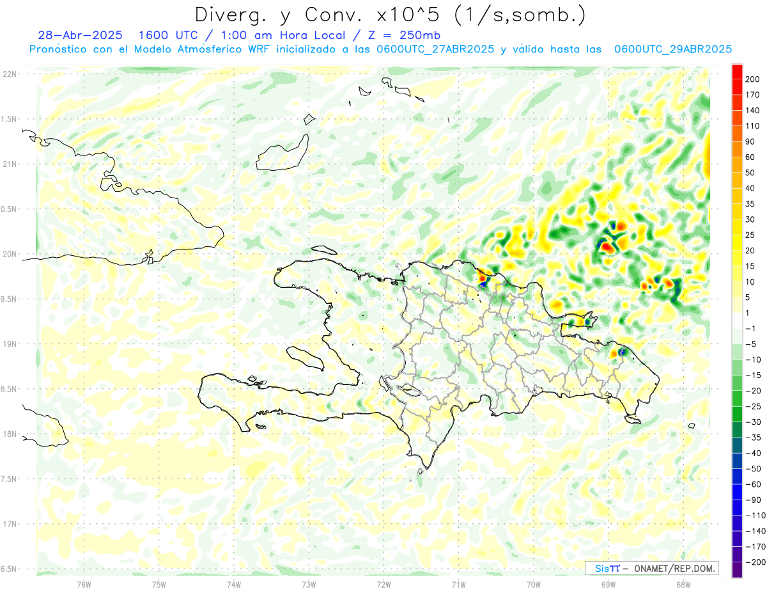Select the blue colorbar band between -60 and -90
This screenshot has height=593, width=767.
(737, 492)
